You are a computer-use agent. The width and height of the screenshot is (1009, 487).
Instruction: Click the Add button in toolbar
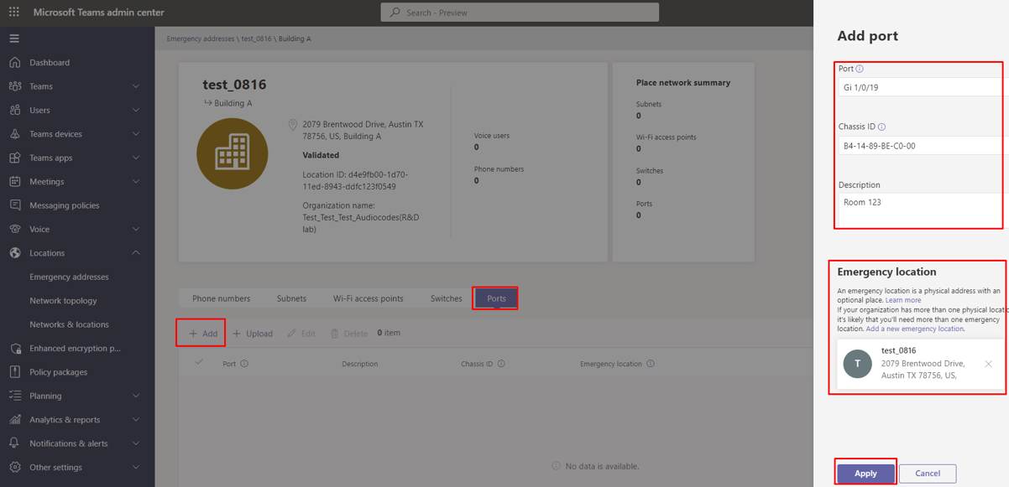point(202,334)
